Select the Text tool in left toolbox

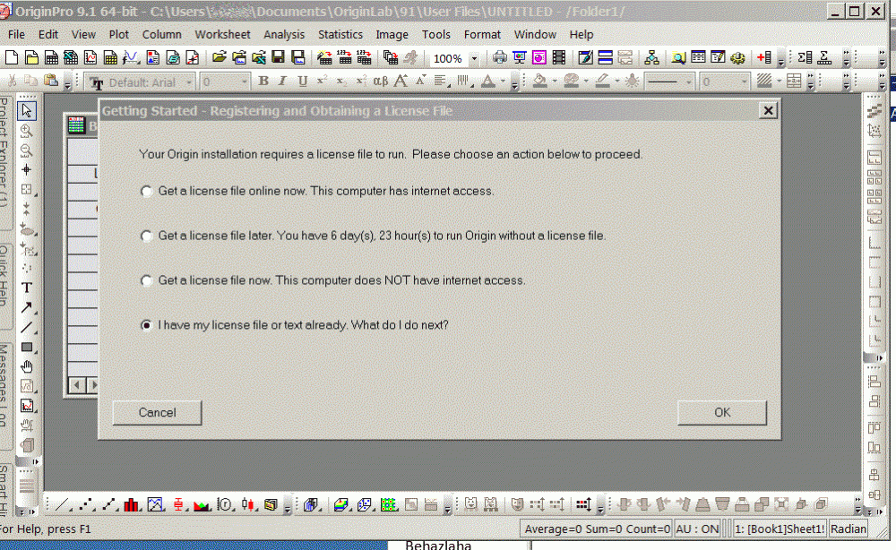(27, 288)
